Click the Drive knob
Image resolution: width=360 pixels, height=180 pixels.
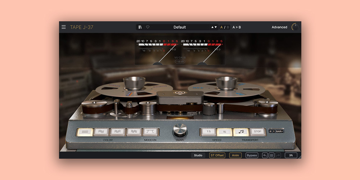[180, 130]
